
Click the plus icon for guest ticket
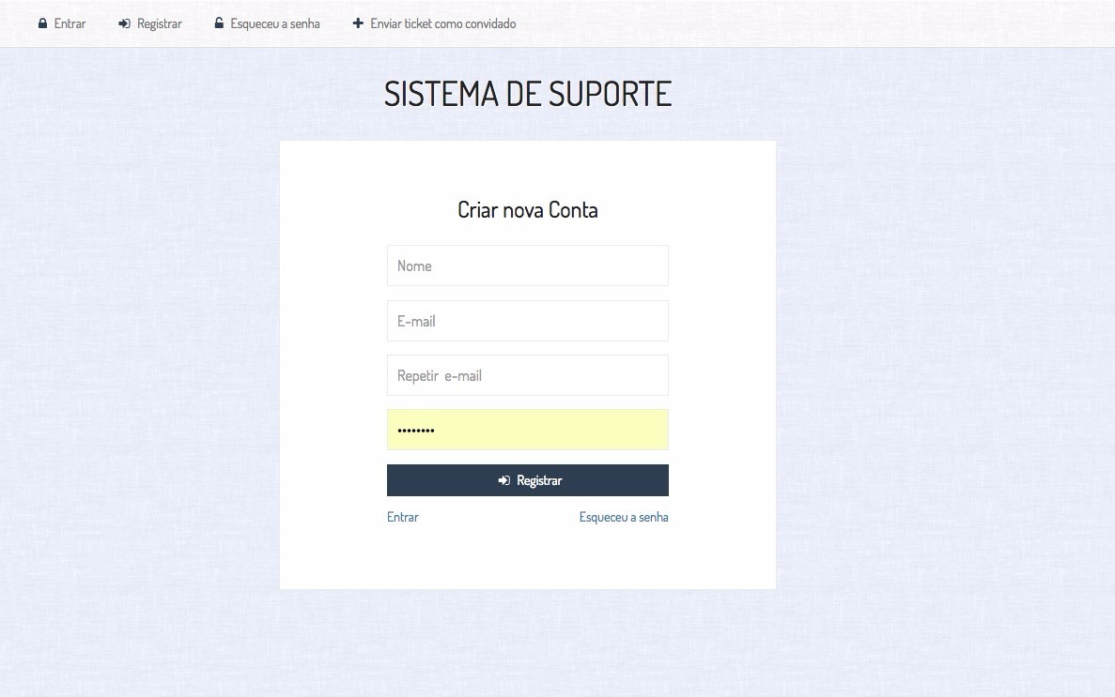358,23
